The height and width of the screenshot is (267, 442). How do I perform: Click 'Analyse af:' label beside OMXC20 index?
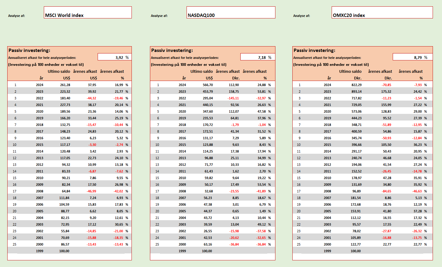(302, 16)
